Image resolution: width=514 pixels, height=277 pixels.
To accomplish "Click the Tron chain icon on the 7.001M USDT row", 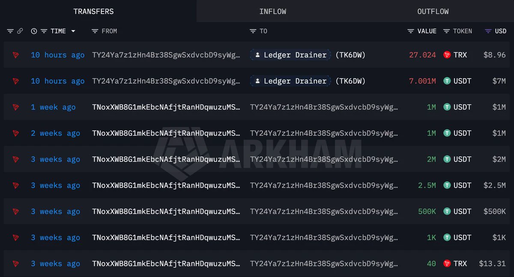I will point(16,81).
